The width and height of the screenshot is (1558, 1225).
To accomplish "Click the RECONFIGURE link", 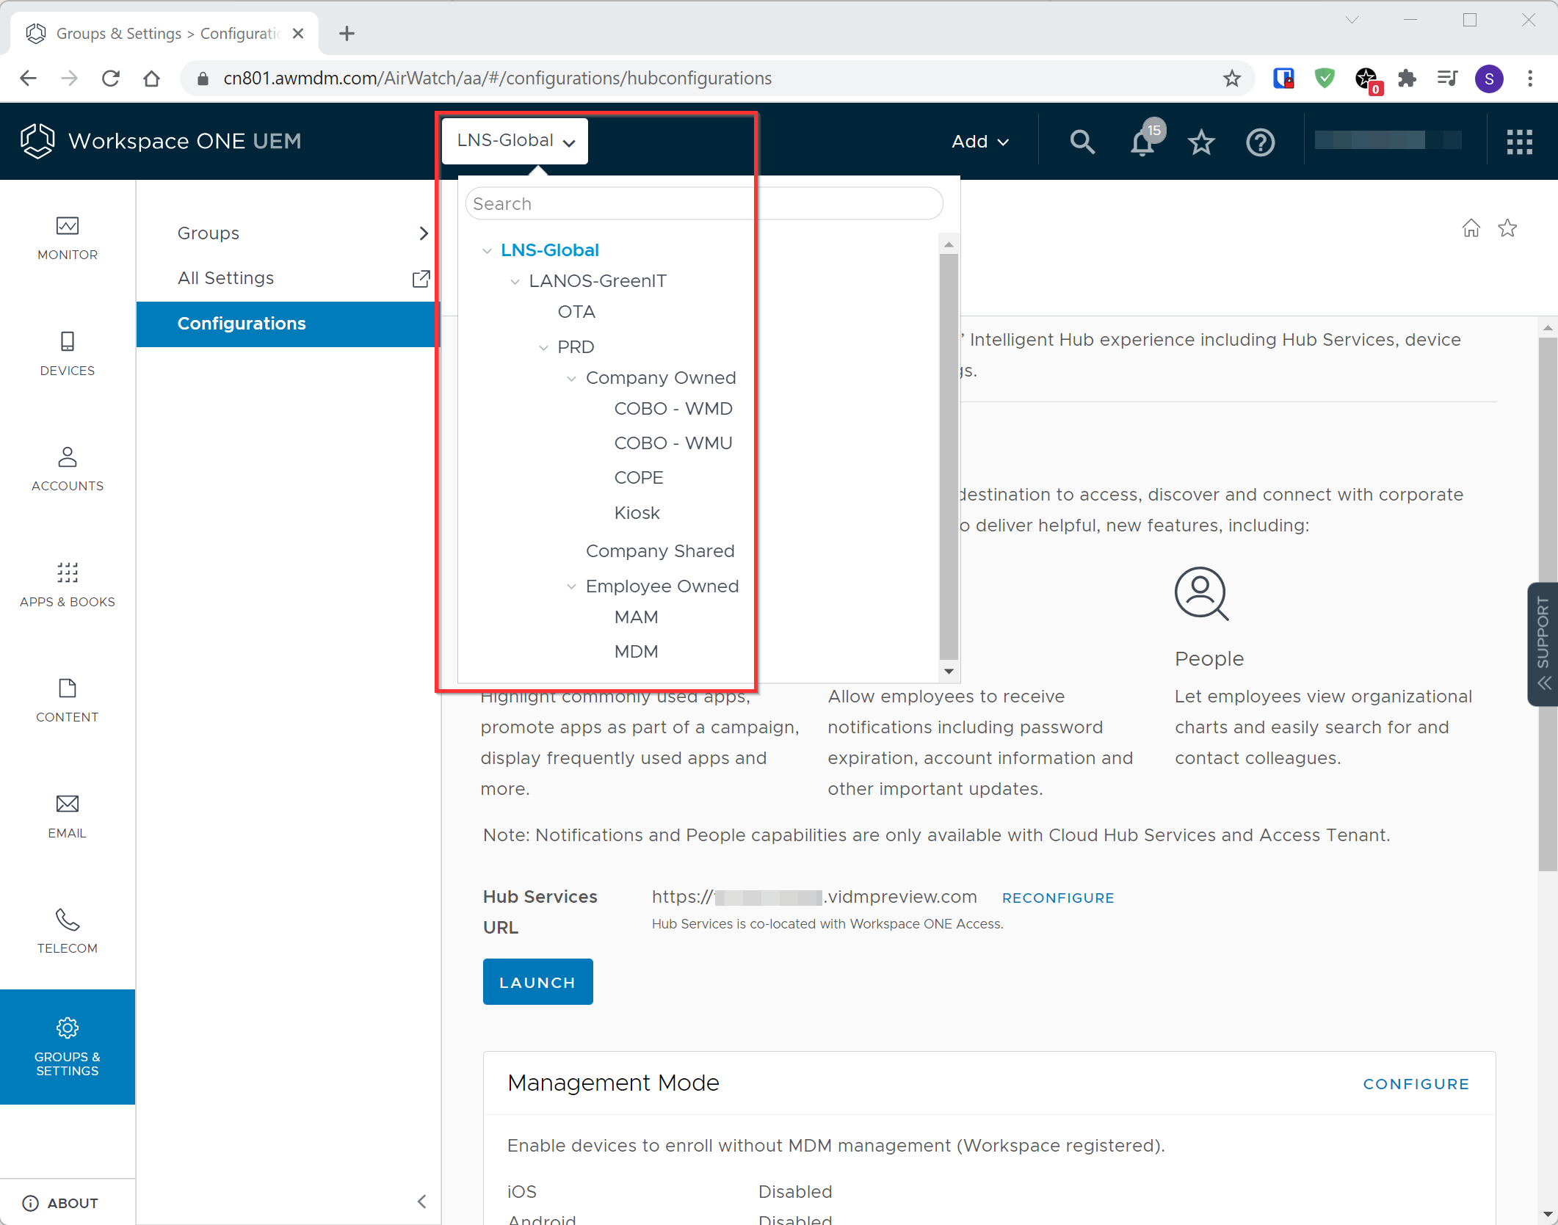I will (1057, 898).
